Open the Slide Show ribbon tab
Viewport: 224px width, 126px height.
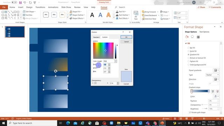[66, 7]
